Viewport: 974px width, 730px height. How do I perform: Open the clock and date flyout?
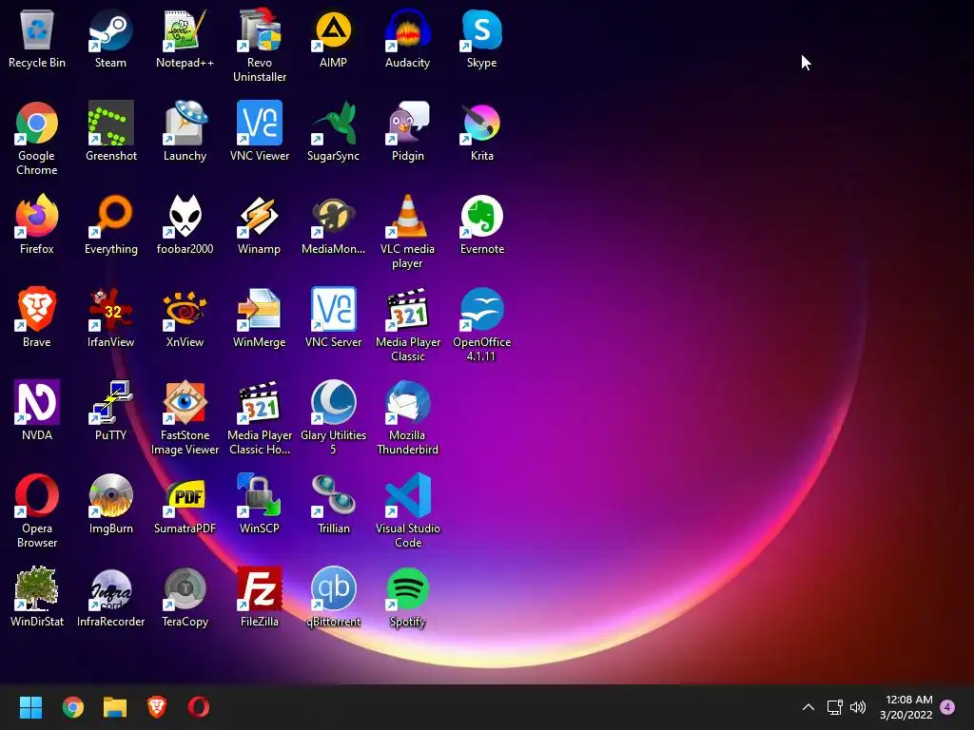906,707
